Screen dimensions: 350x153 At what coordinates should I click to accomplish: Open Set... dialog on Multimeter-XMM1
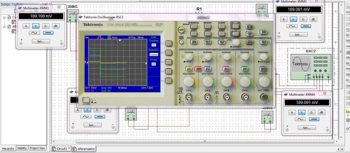[41, 41]
